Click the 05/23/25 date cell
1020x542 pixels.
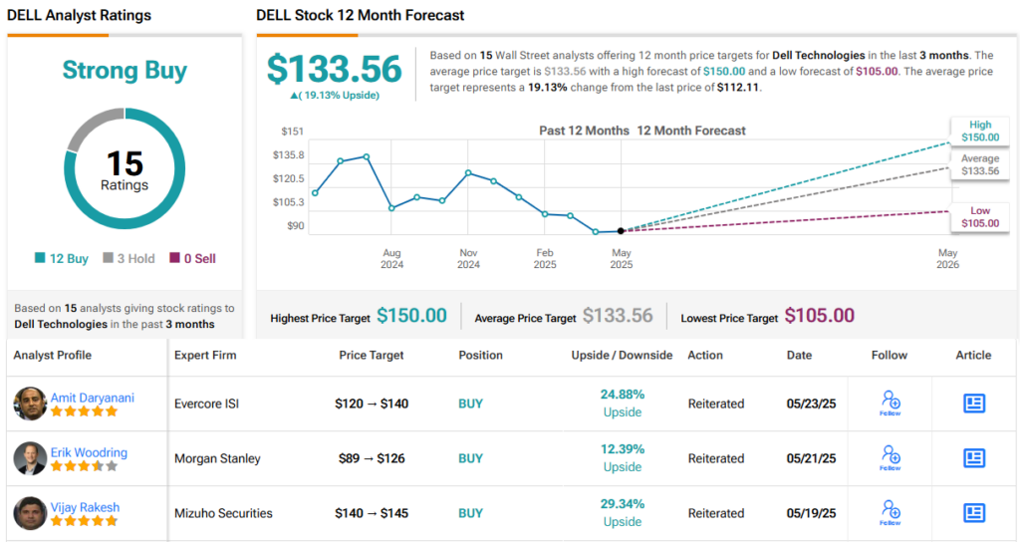[x=811, y=404]
